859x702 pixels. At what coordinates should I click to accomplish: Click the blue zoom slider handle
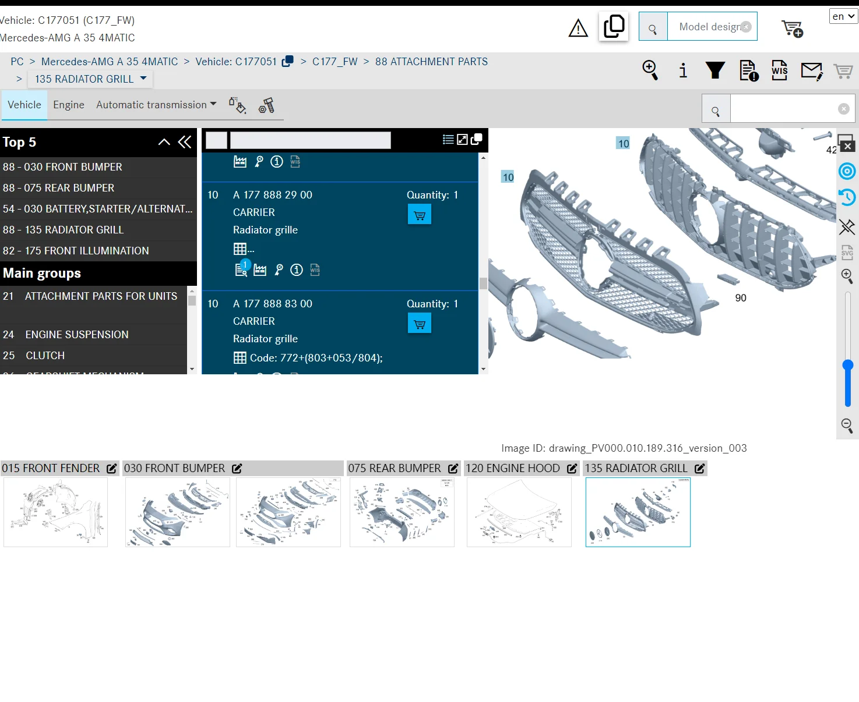click(848, 366)
